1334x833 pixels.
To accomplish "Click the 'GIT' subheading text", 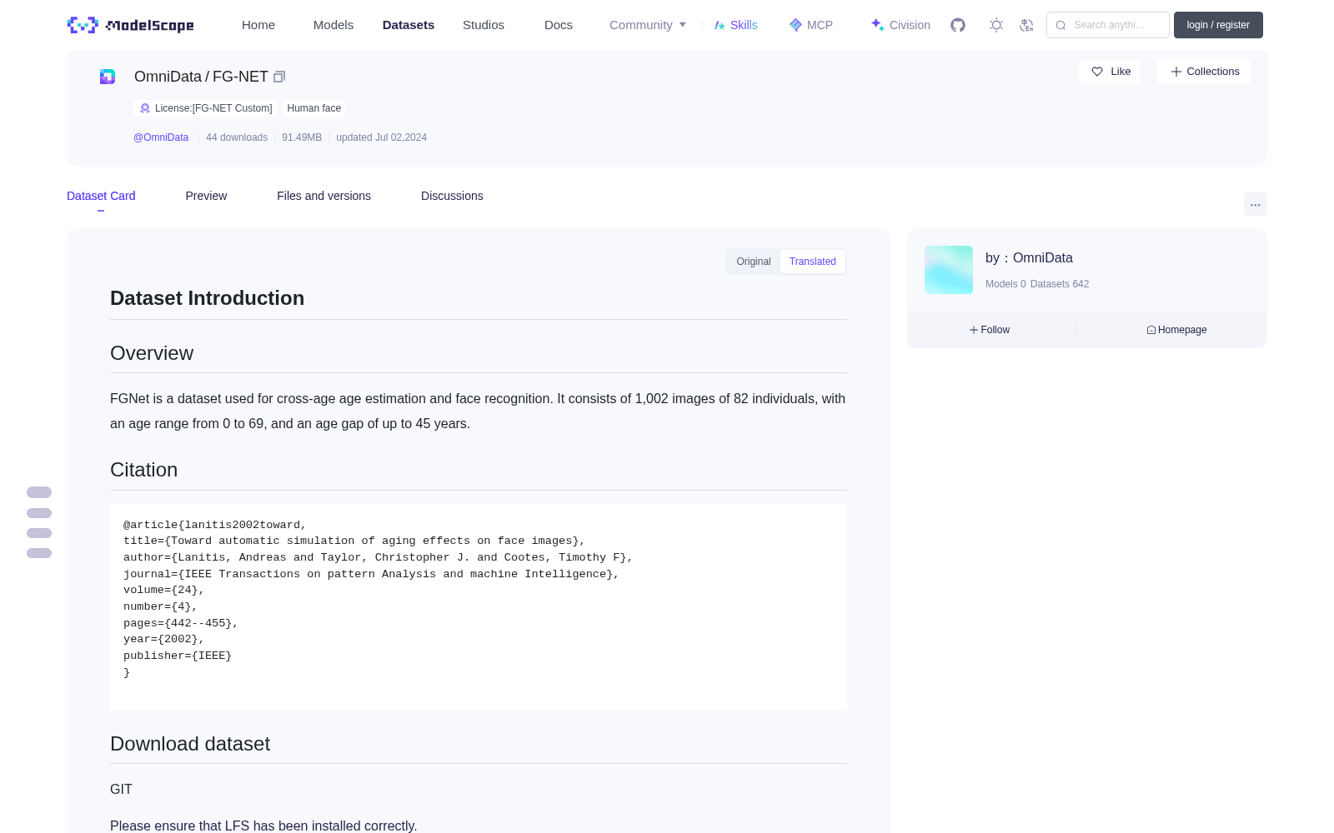I will point(121,789).
